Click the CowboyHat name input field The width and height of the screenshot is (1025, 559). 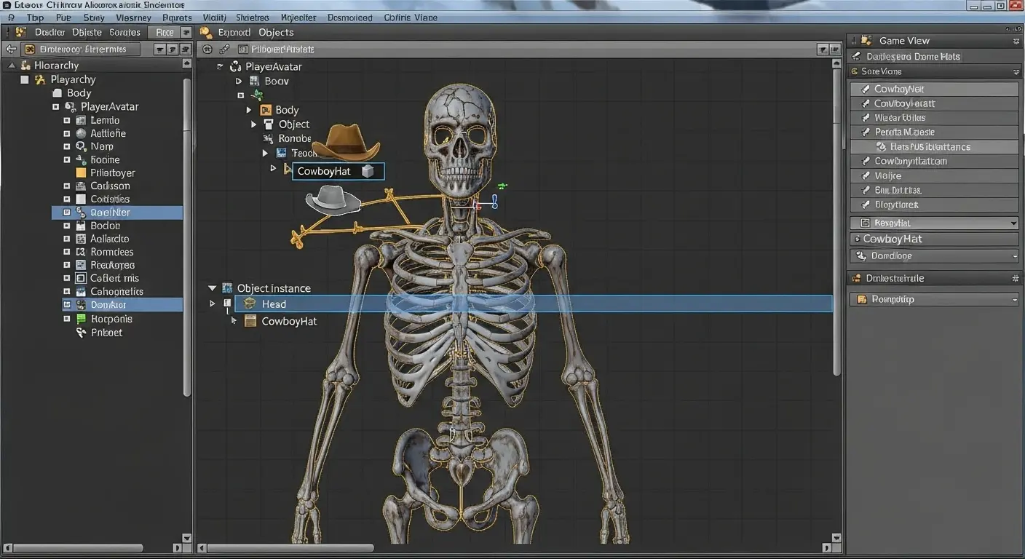tap(325, 172)
